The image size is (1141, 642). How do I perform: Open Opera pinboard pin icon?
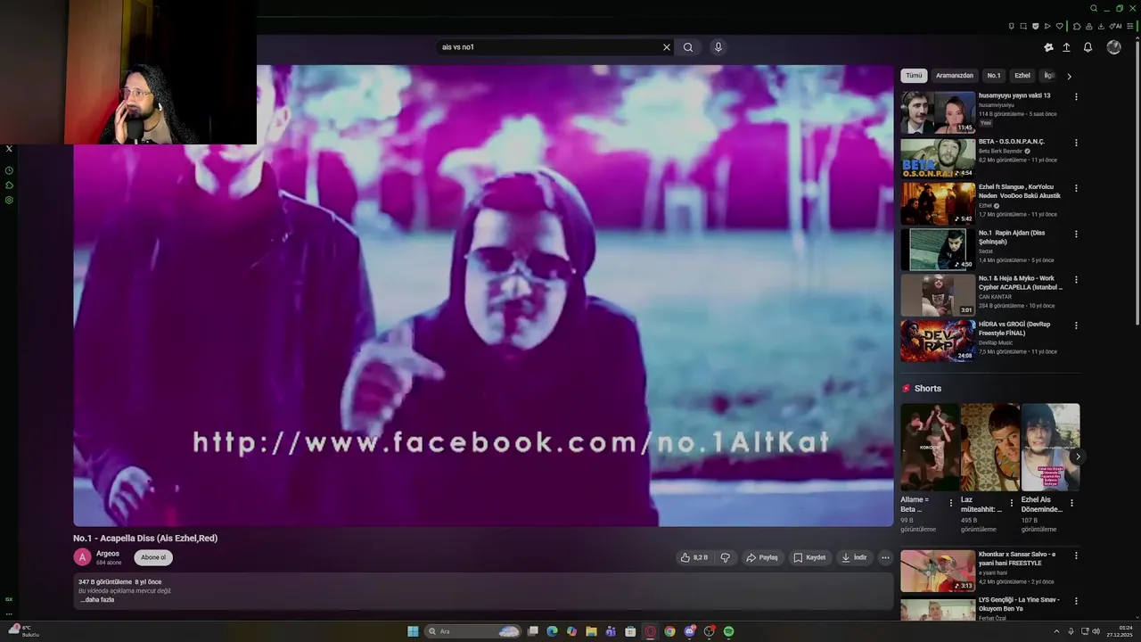pos(1012,26)
